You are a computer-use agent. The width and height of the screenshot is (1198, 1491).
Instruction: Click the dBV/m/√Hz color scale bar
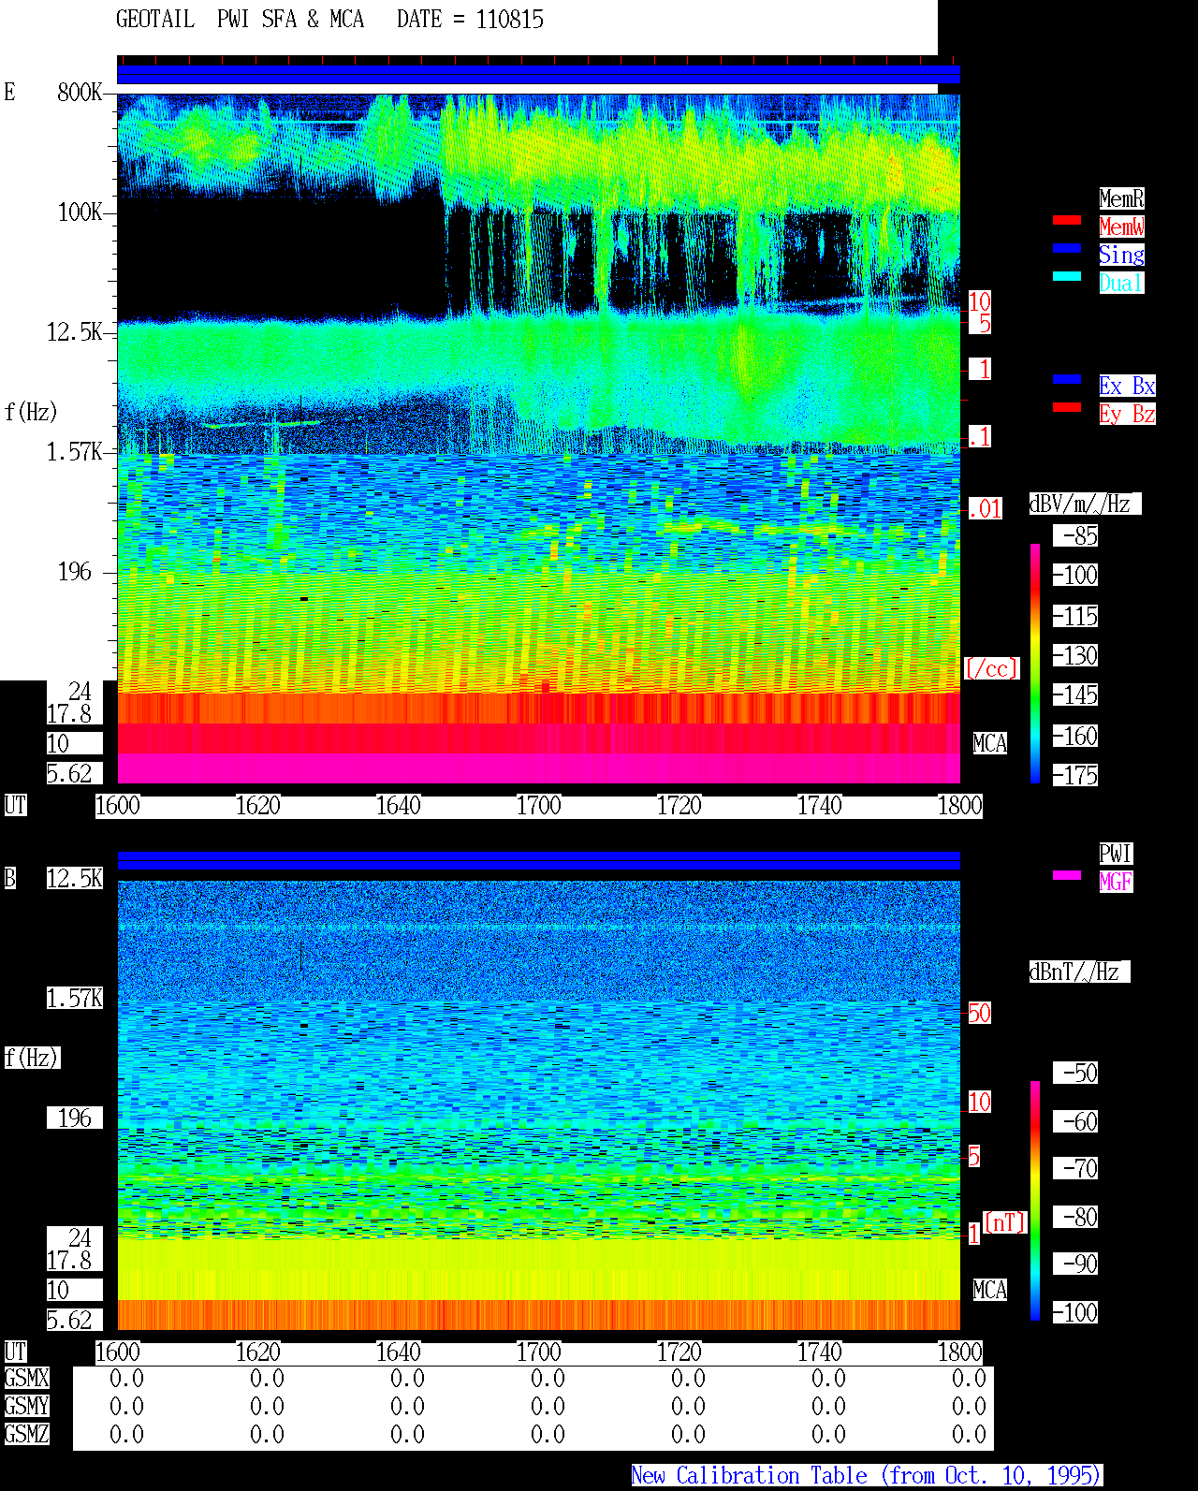coord(1035,664)
